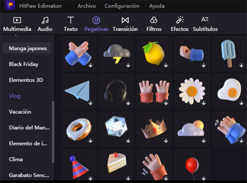Screen dimensions: 247x183
Task: Choose the daisy flower sticker
Action: click(192, 91)
